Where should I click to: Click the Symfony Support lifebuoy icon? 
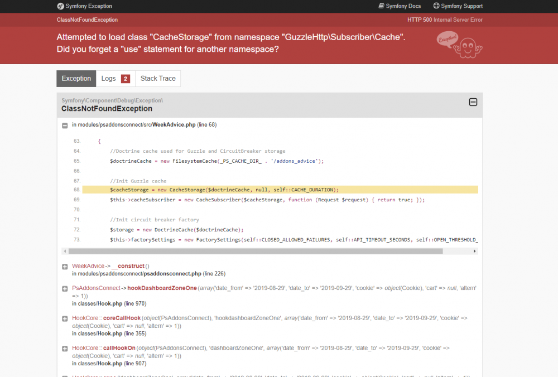pos(436,6)
